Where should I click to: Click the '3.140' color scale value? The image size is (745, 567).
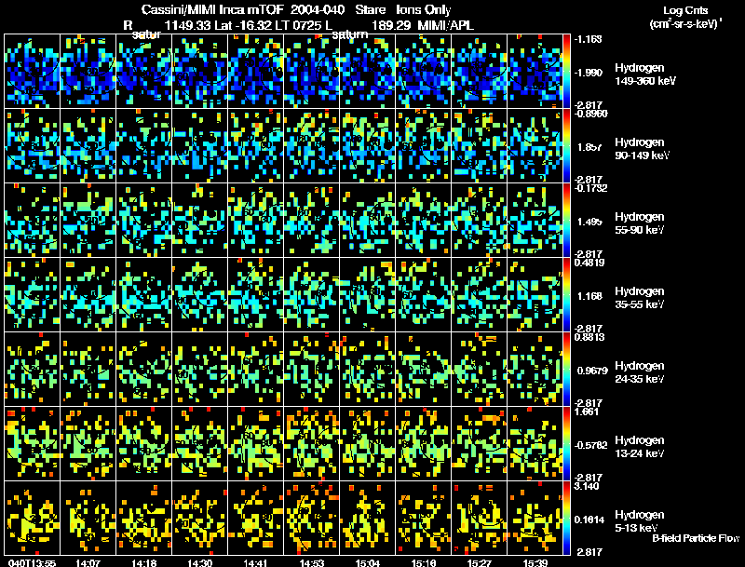[x=588, y=486]
